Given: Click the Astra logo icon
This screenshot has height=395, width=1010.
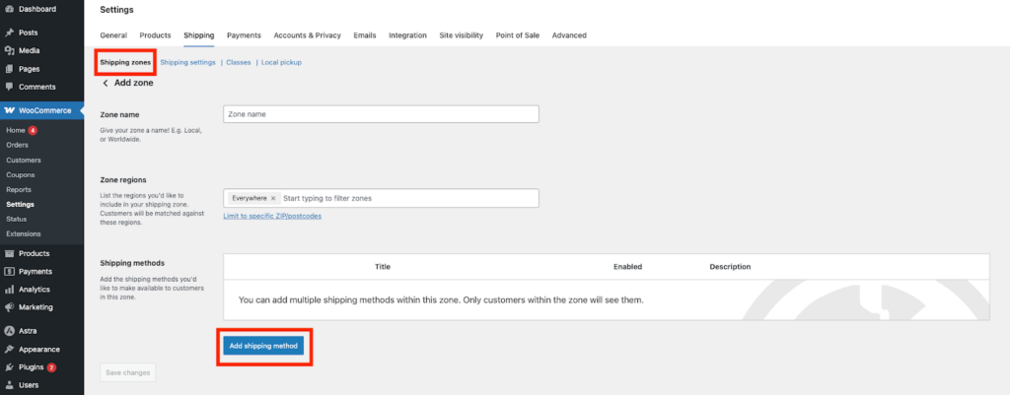Looking at the screenshot, I should click(10, 331).
